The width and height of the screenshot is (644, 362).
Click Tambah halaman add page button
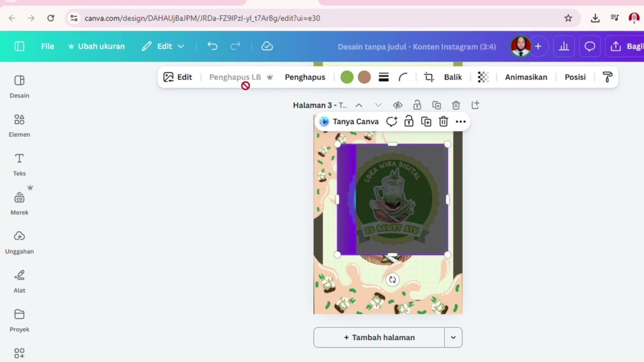point(379,337)
